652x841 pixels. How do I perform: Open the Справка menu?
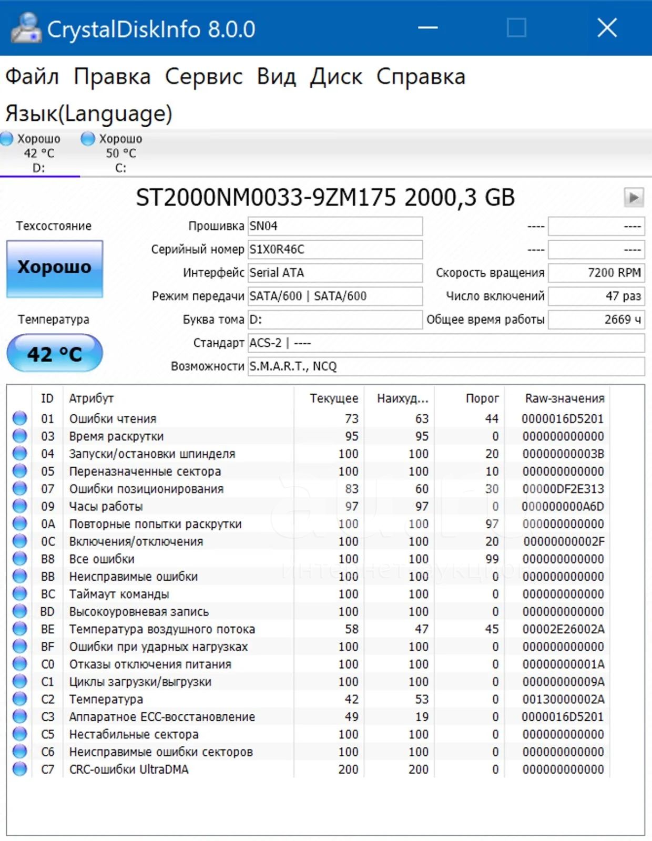pos(421,77)
